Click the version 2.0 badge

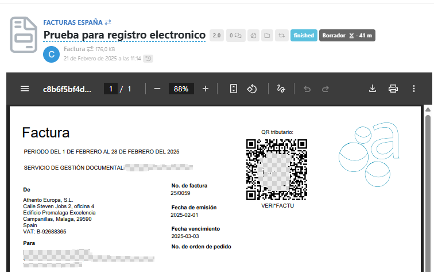(216, 36)
